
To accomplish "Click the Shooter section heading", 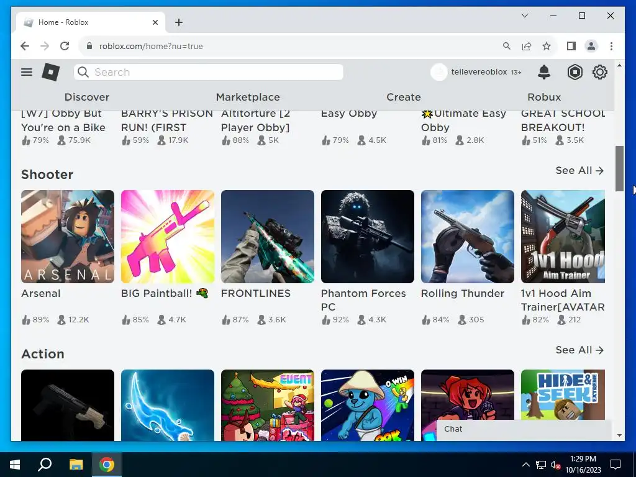I will [47, 175].
